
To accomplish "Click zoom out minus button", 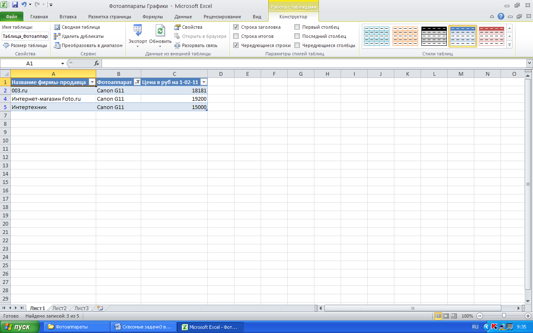I will pyautogui.click(x=480, y=316).
